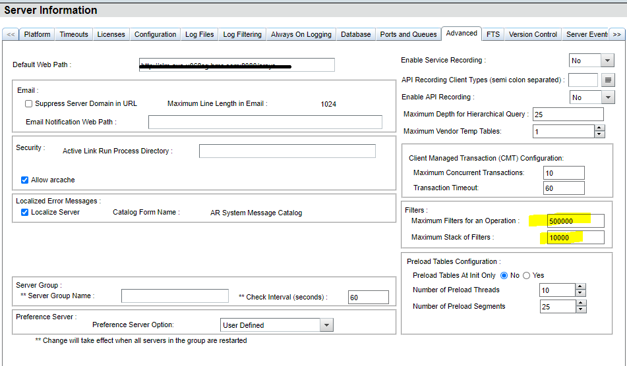Image resolution: width=627 pixels, height=366 pixels.
Task: Select the Database tab
Action: (x=356, y=34)
